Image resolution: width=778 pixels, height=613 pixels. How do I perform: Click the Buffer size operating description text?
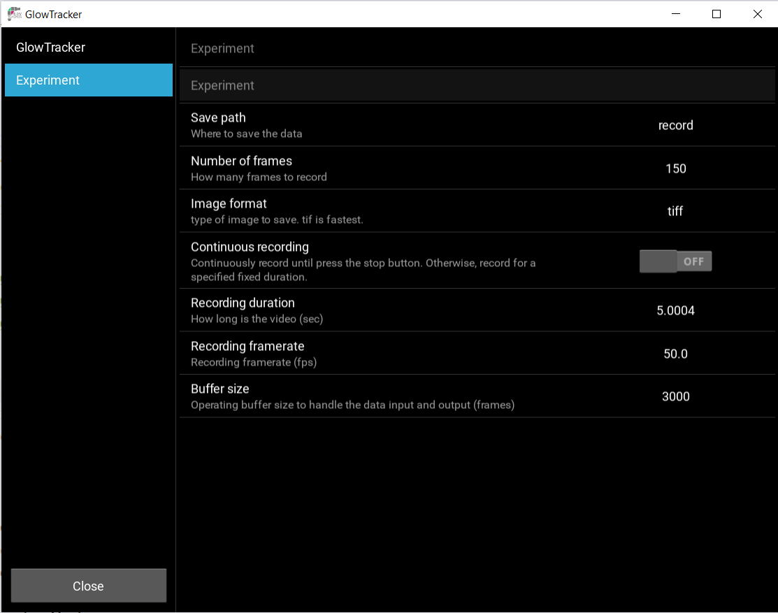(353, 405)
